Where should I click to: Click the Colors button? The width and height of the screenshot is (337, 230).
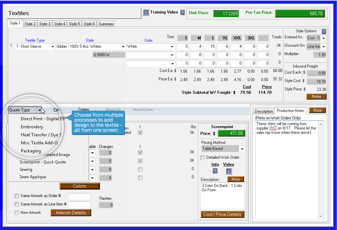(79, 186)
